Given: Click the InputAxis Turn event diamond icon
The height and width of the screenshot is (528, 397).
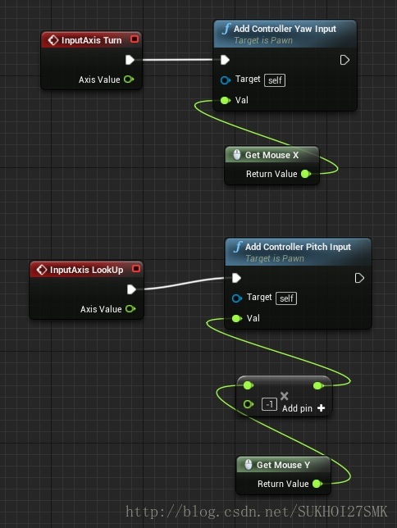Looking at the screenshot, I should click(x=53, y=40).
